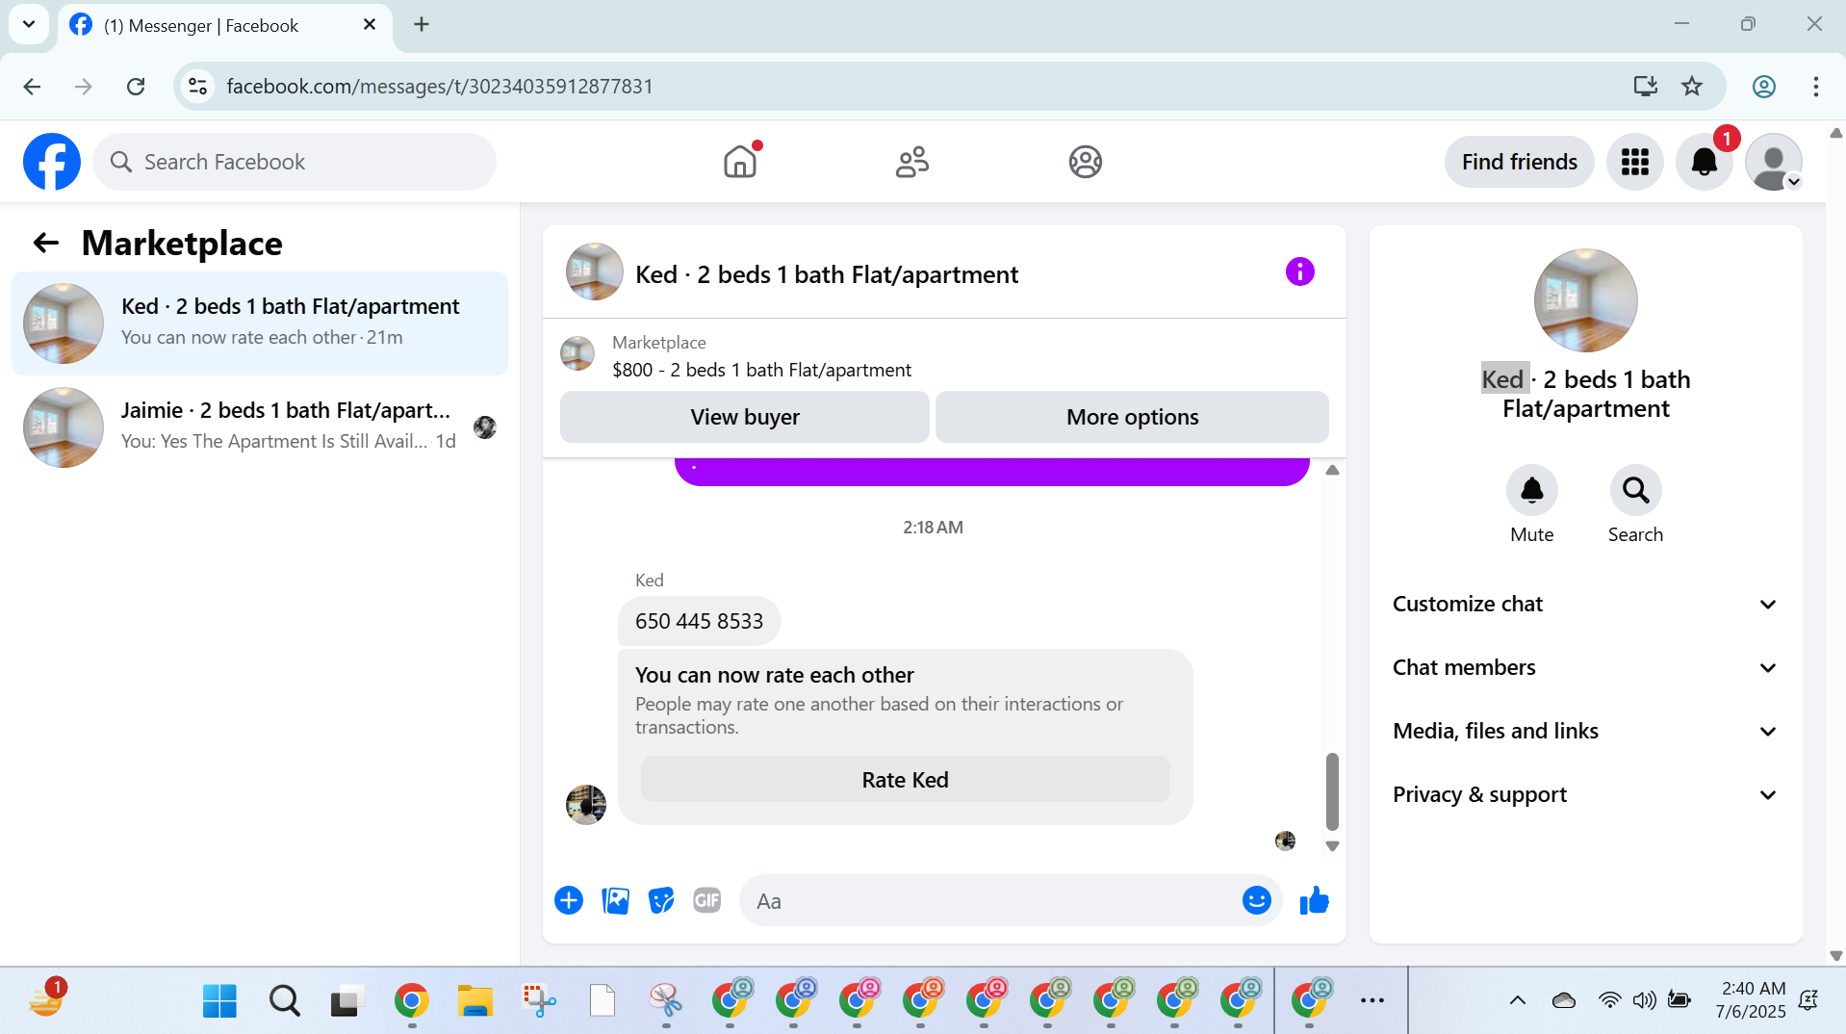Click chat scroll down arrow
Screen dimensions: 1846x1034
[1332, 846]
